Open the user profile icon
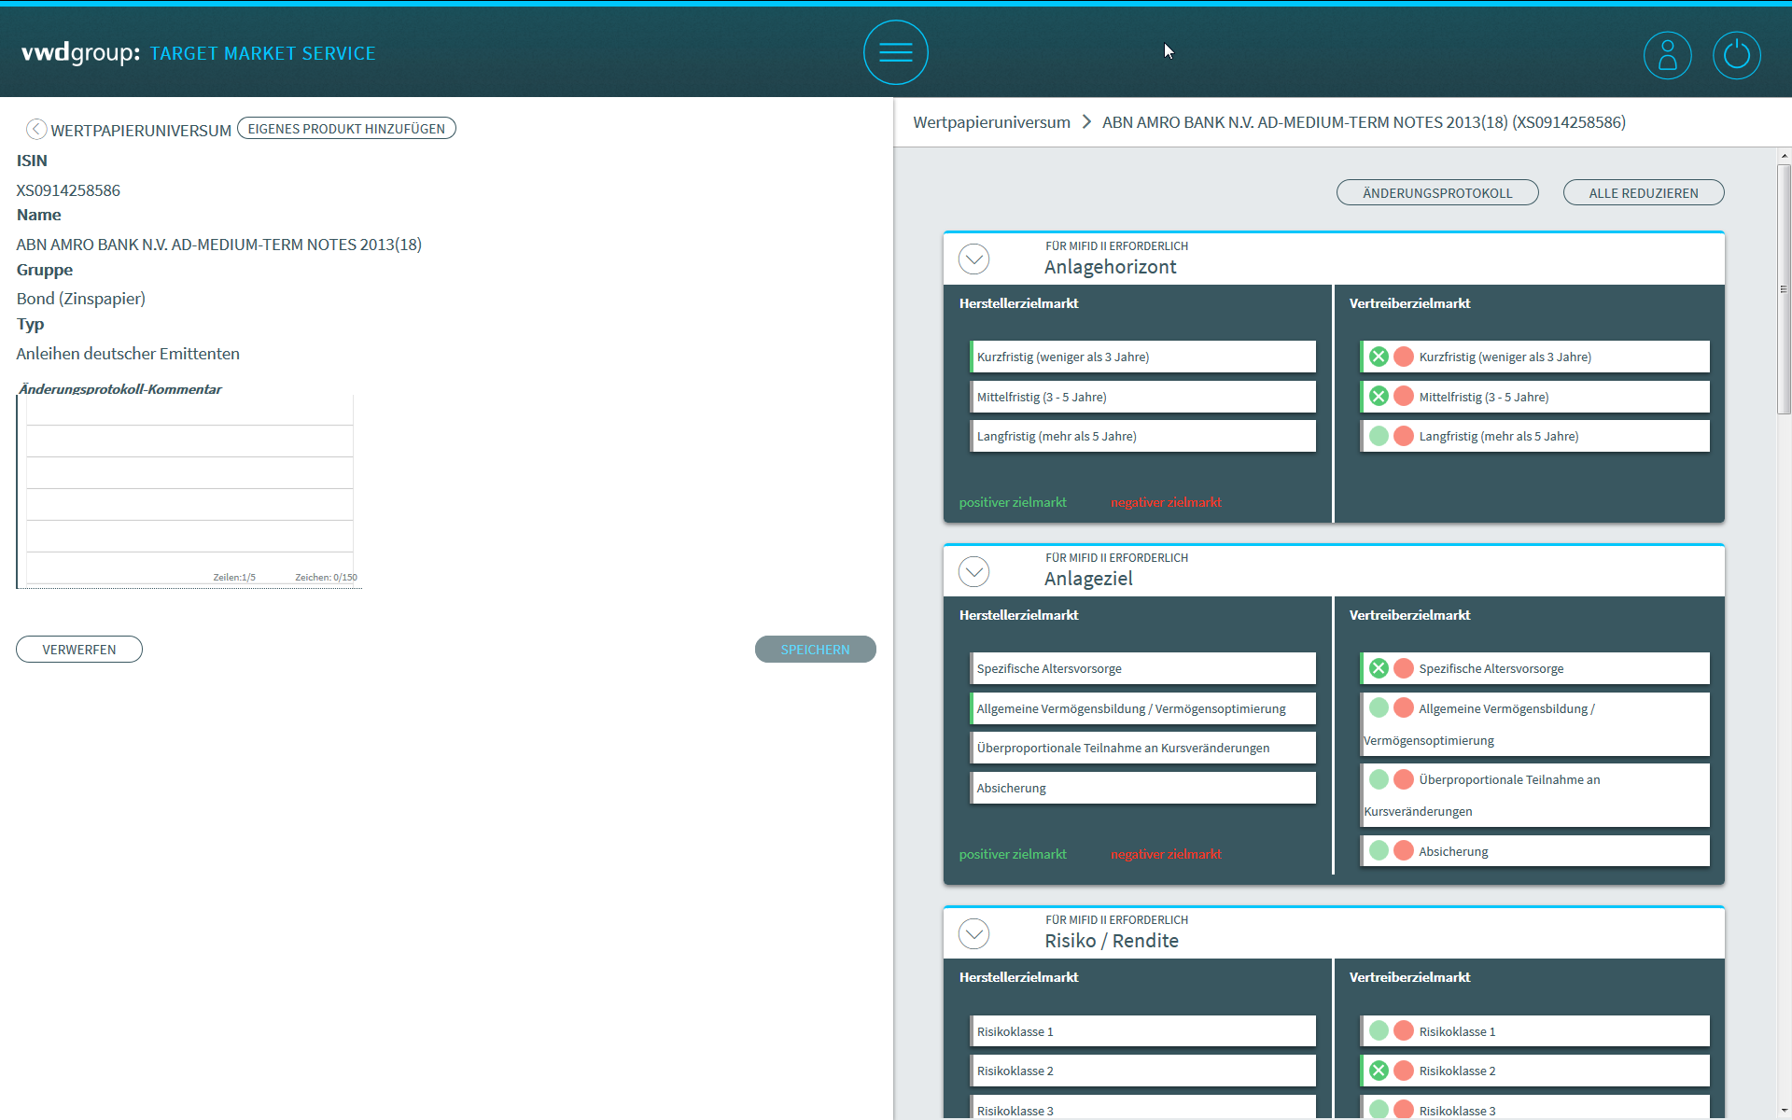This screenshot has height=1120, width=1792. click(1667, 55)
